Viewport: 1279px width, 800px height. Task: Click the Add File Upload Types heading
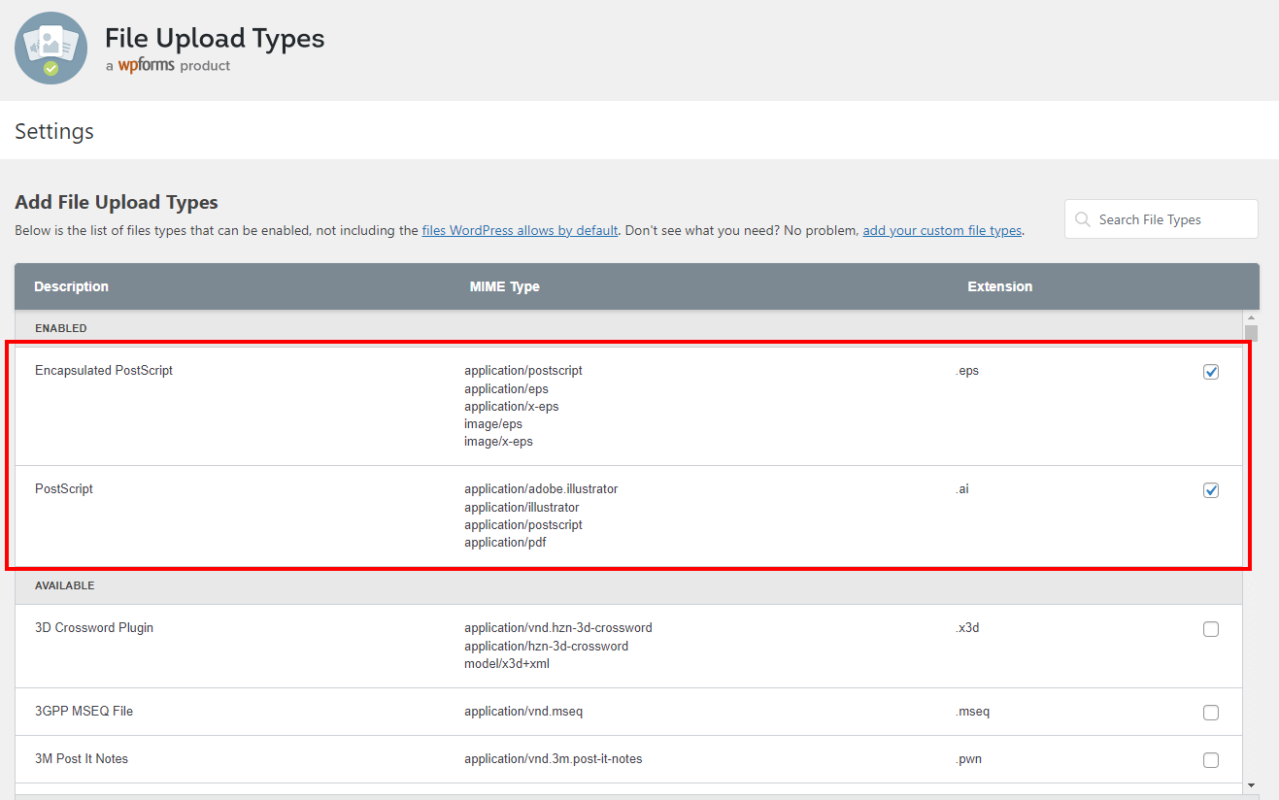point(117,202)
